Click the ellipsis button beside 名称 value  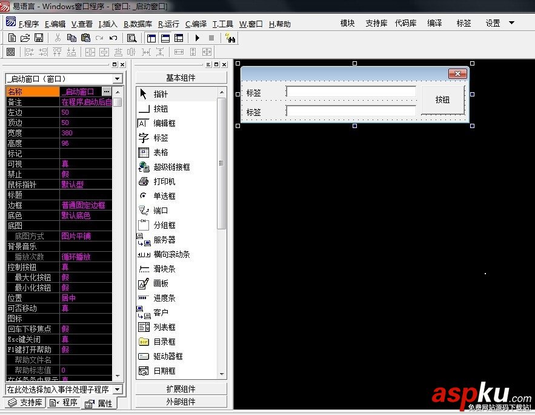[x=107, y=92]
